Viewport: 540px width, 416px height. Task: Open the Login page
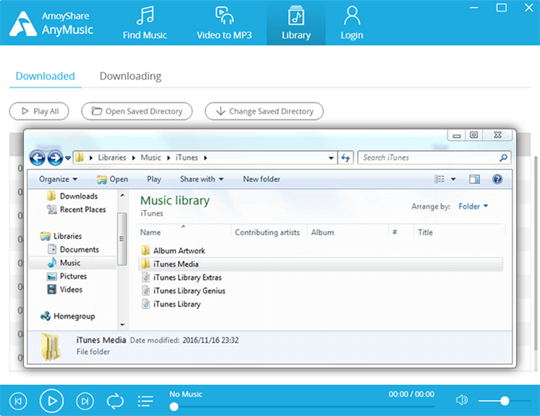351,23
